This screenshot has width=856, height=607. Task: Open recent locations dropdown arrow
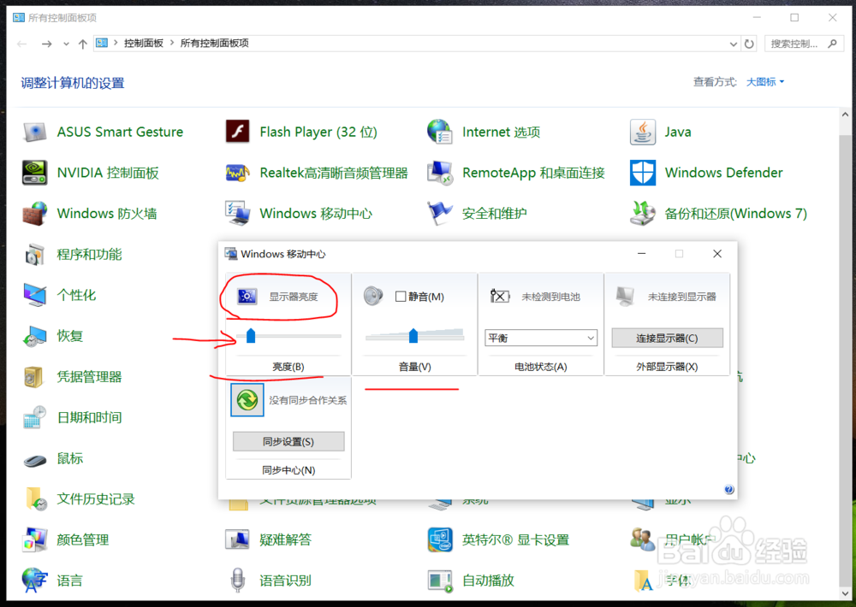(x=66, y=44)
